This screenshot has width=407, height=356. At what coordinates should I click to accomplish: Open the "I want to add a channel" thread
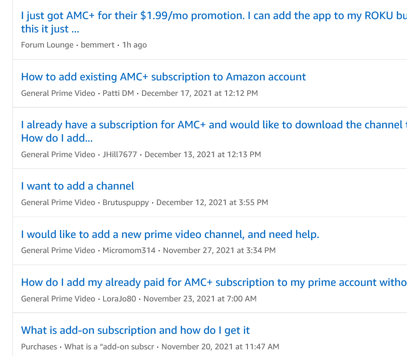pyautogui.click(x=77, y=186)
